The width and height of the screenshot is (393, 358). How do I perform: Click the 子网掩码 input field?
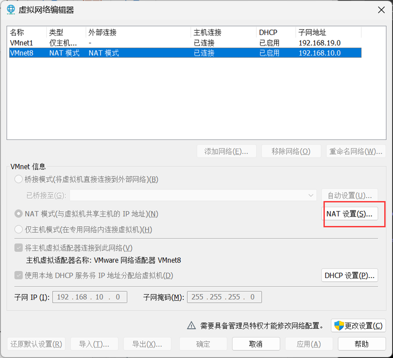pyautogui.click(x=224, y=297)
